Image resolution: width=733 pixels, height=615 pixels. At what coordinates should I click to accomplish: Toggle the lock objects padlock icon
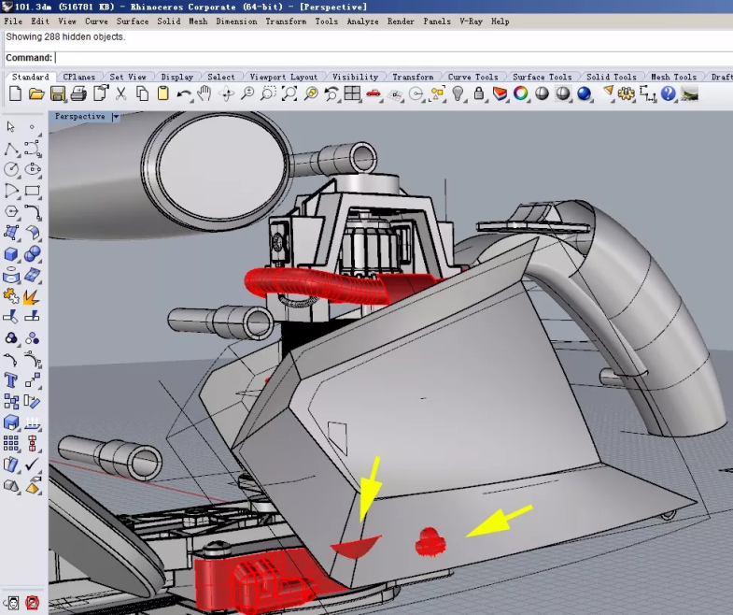[x=479, y=93]
